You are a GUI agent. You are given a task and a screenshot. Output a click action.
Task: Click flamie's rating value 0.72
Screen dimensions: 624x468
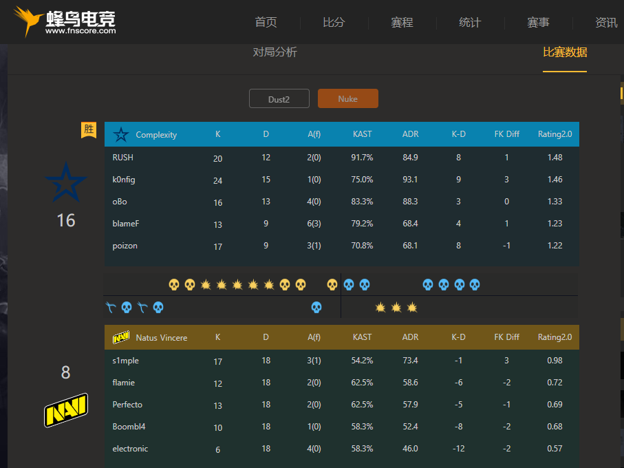tap(555, 383)
